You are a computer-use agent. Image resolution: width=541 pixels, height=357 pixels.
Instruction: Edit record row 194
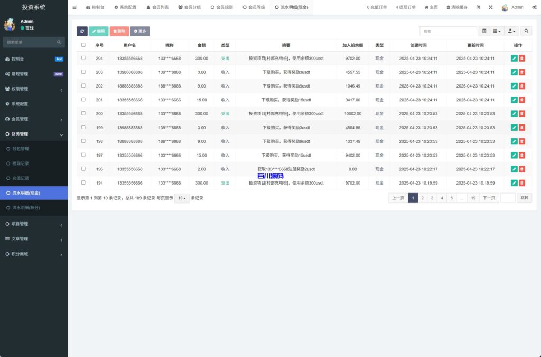pos(514,183)
